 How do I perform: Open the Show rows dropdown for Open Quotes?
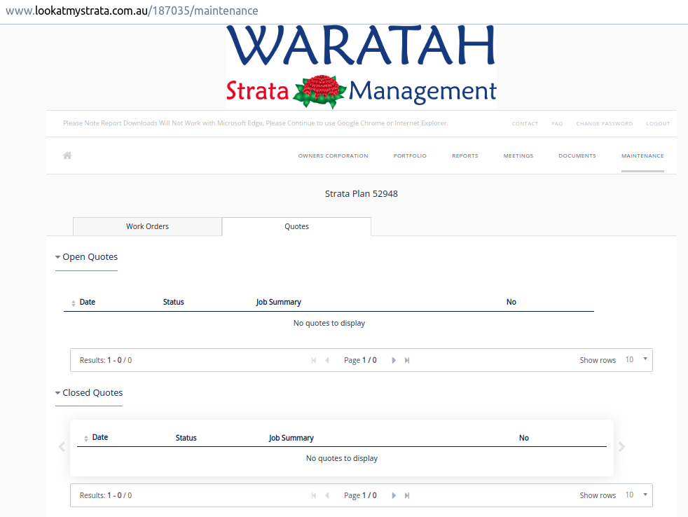[636, 359]
